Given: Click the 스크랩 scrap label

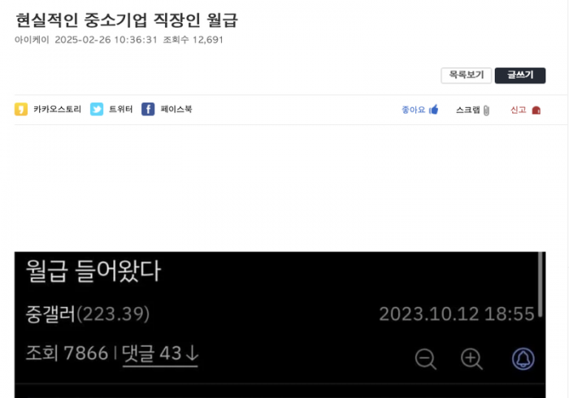Looking at the screenshot, I should [467, 110].
